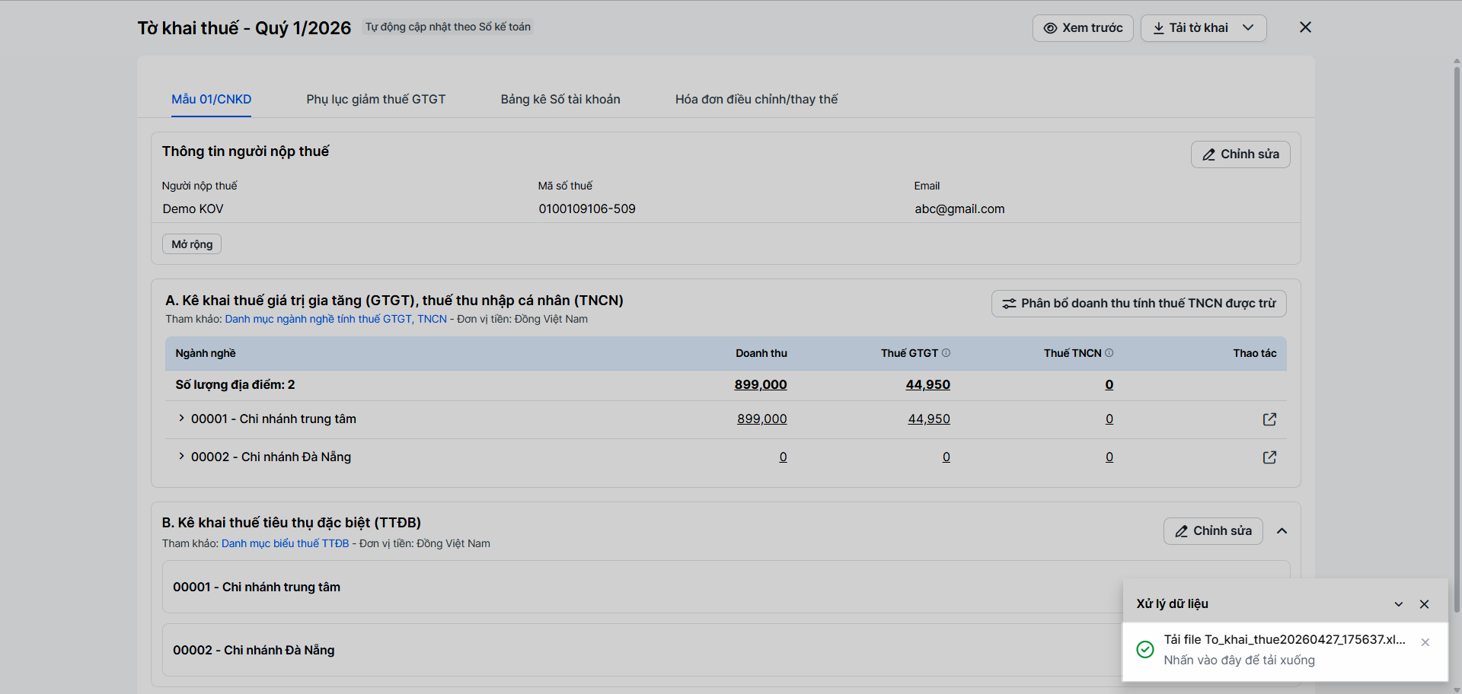Viewport: 1462px width, 694px height.
Task: Close the Tờ khai thuế dialog
Action: click(x=1305, y=27)
